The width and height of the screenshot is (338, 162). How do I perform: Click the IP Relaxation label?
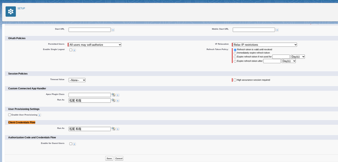coord(222,44)
